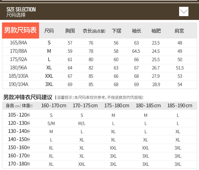Select the S/M cell in 120-130斤 row
Viewport: 199px width, 170px height.
point(51,123)
